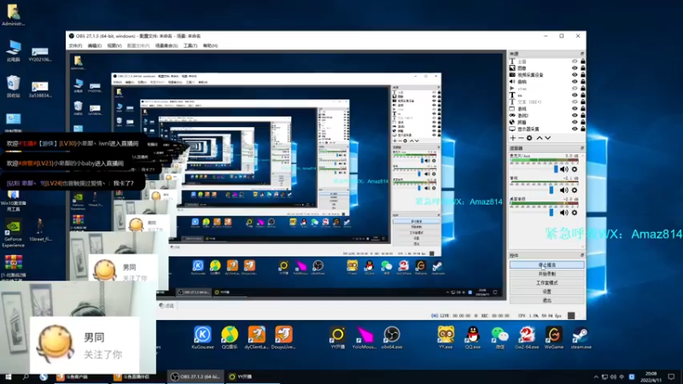
Task: Click the -2.1 dB channel volume slider handle
Action: click(x=552, y=189)
